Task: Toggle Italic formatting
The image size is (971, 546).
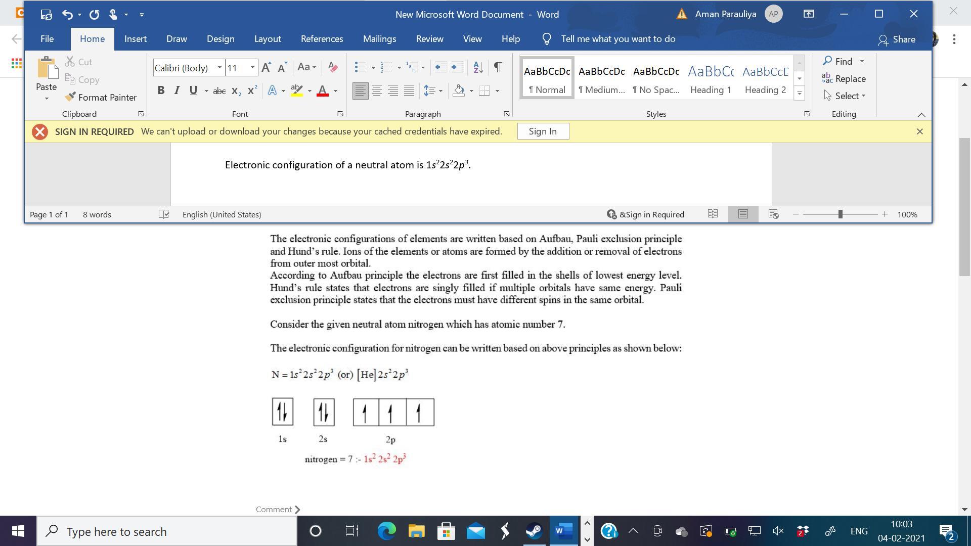Action: tap(176, 91)
